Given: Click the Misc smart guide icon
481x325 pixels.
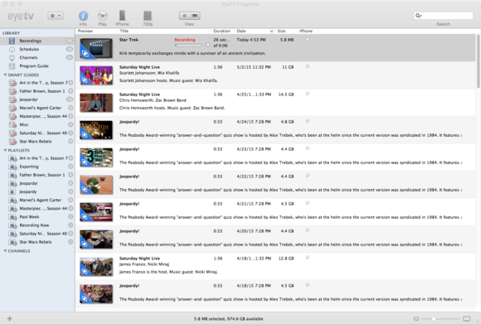Looking at the screenshot, I should (12, 124).
